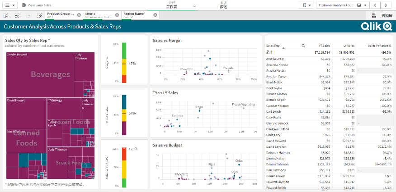Click the teal segment of TY vs LY gauge
Viewport: 396px width, 192px height.
124,102
